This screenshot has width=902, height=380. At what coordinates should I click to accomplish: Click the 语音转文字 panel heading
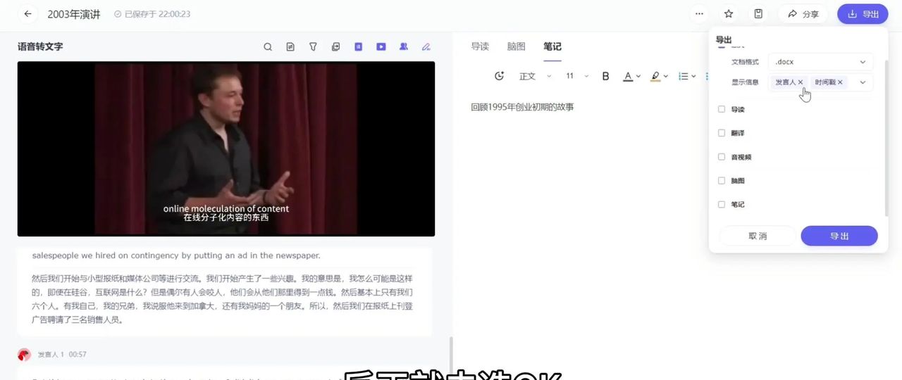[x=40, y=46]
